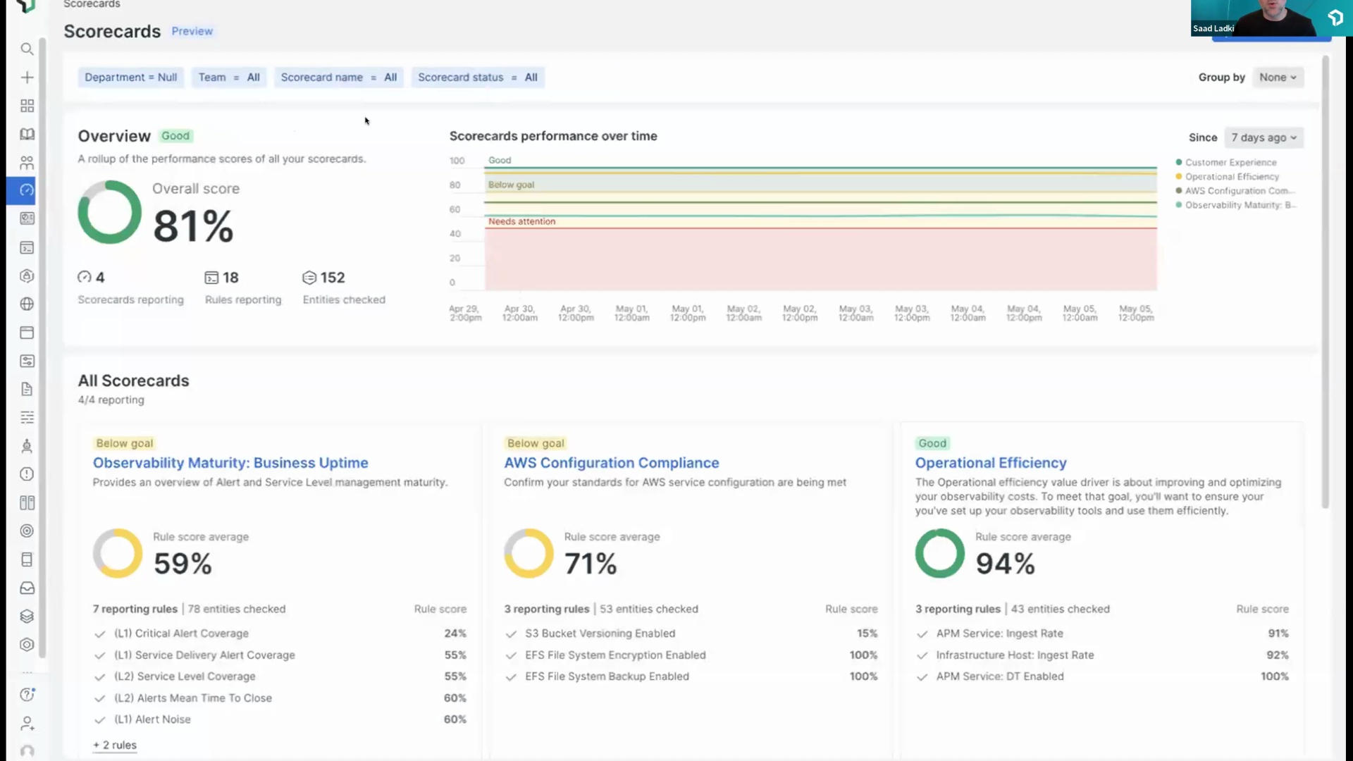Click the plus add-data sidebar icon
Screen dimensions: 1353x761
(27, 78)
